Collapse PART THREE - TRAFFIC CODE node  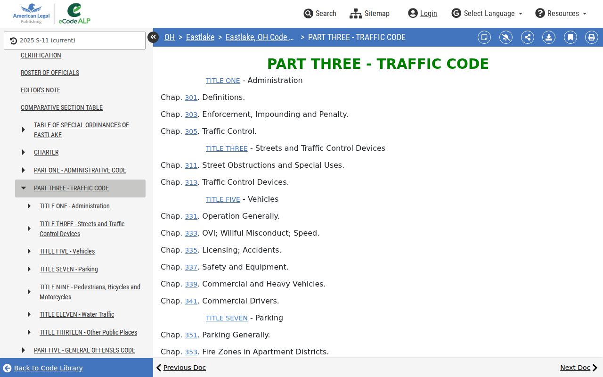pyautogui.click(x=24, y=188)
